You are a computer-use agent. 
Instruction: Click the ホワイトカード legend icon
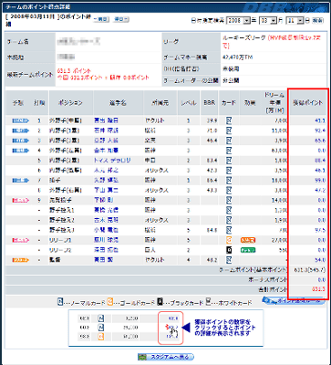click(208, 302)
